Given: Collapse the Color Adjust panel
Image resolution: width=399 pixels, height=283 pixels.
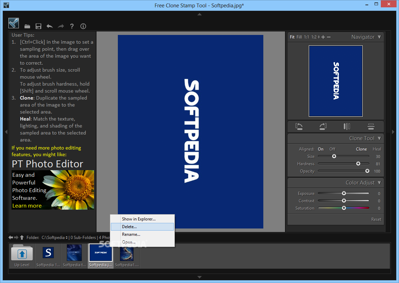Looking at the screenshot, I should pyautogui.click(x=379, y=183).
